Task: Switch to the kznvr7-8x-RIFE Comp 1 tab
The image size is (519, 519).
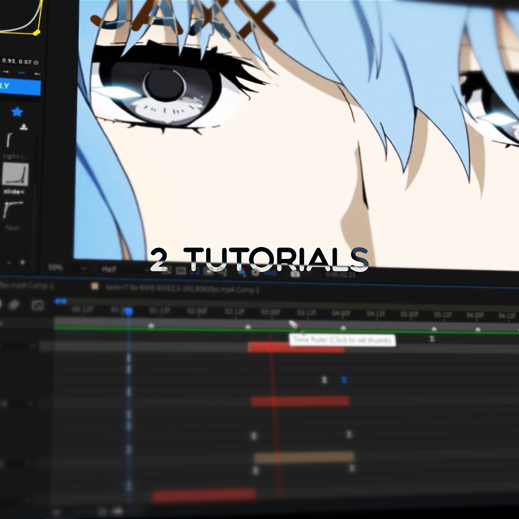Action: click(x=183, y=289)
